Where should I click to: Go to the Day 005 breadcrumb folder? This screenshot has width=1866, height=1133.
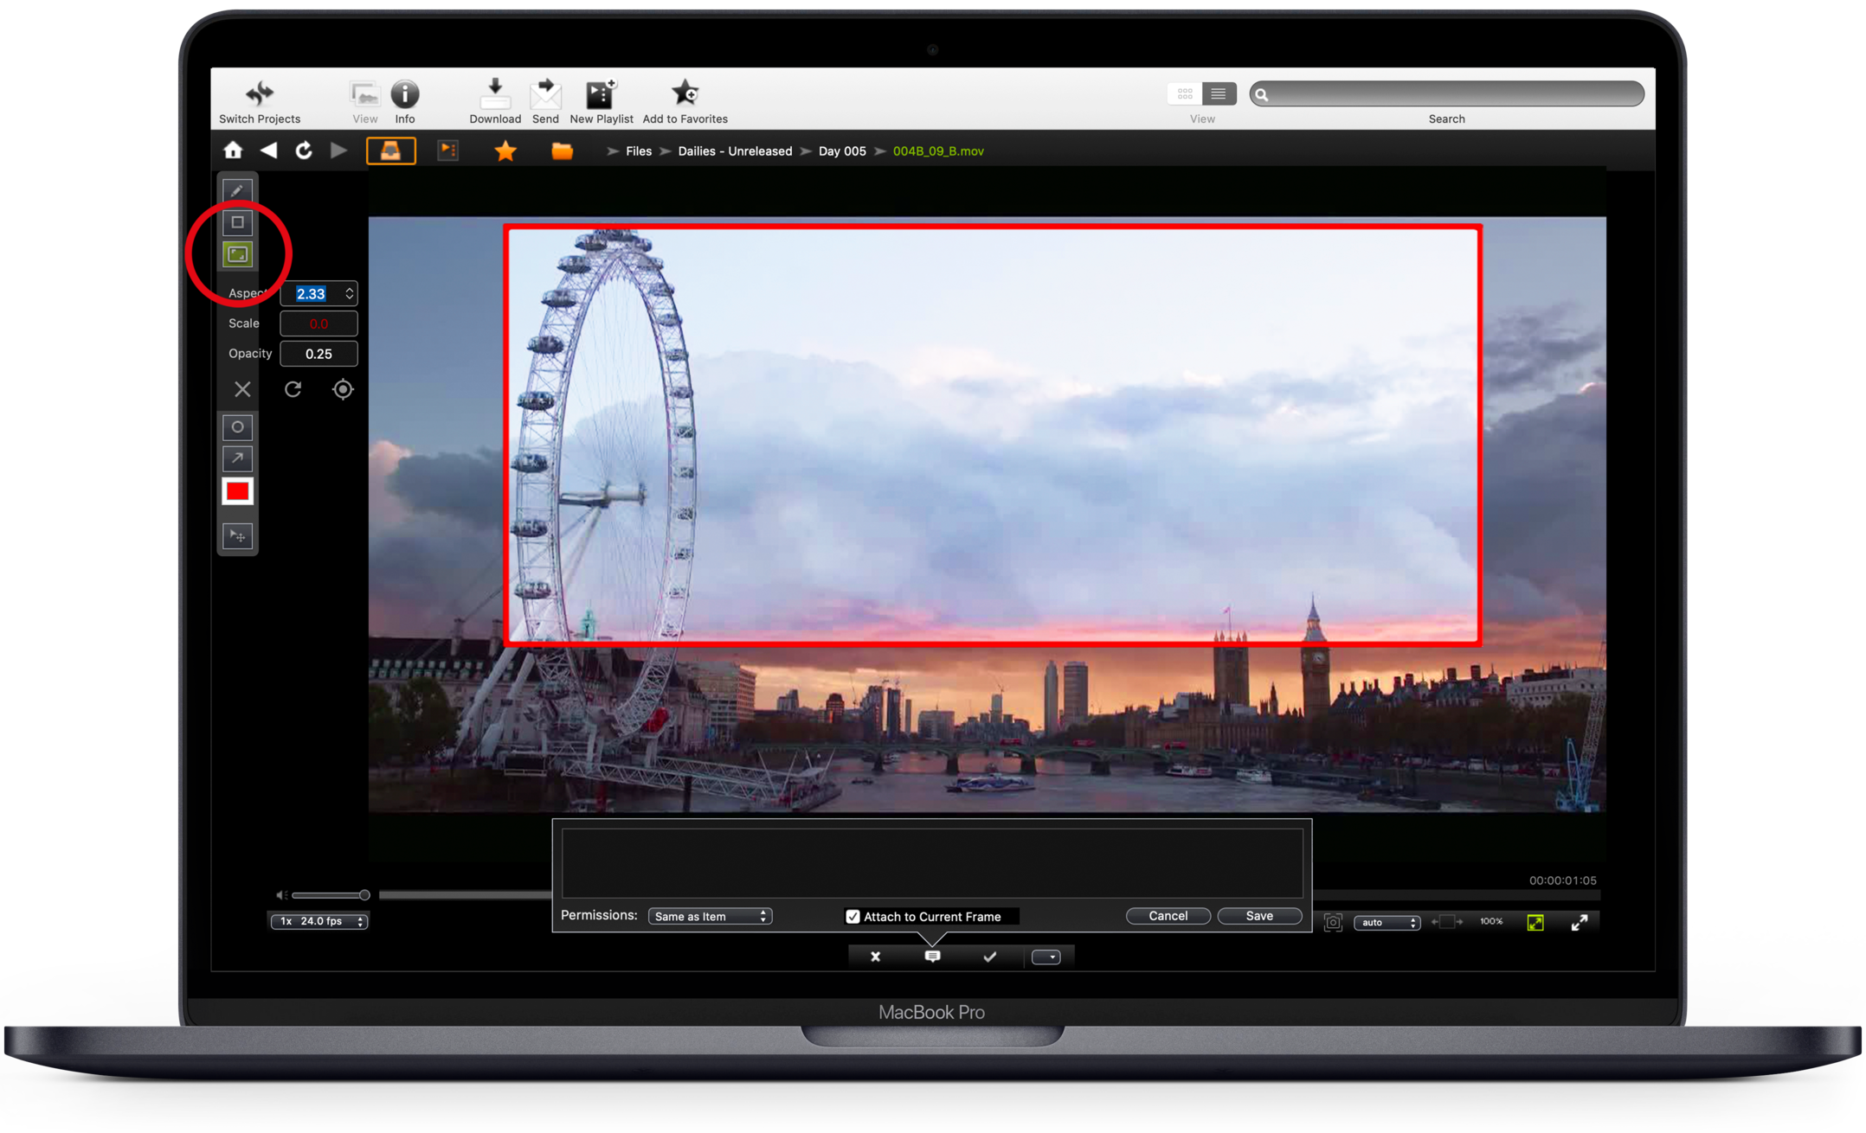pyautogui.click(x=841, y=150)
